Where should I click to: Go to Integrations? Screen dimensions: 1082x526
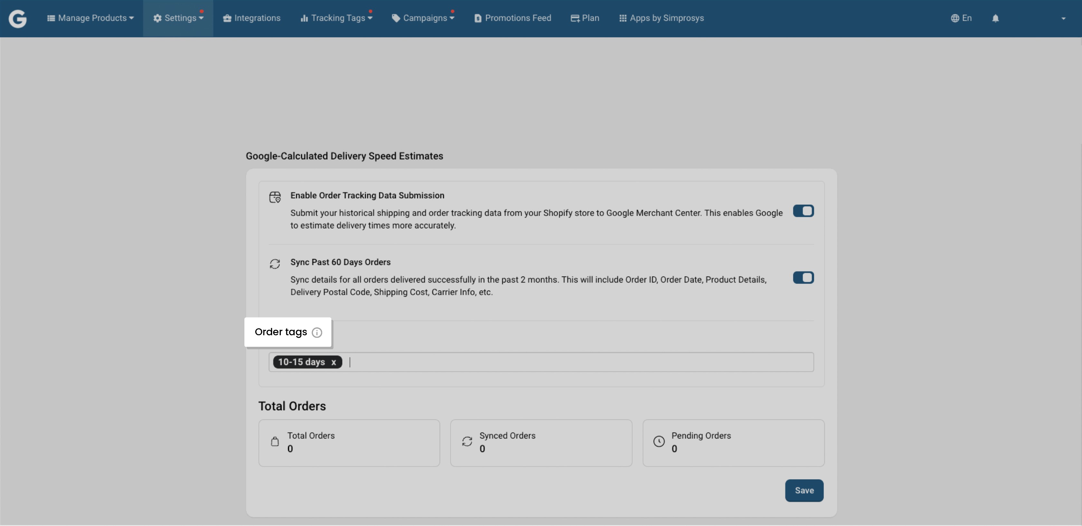pos(252,18)
